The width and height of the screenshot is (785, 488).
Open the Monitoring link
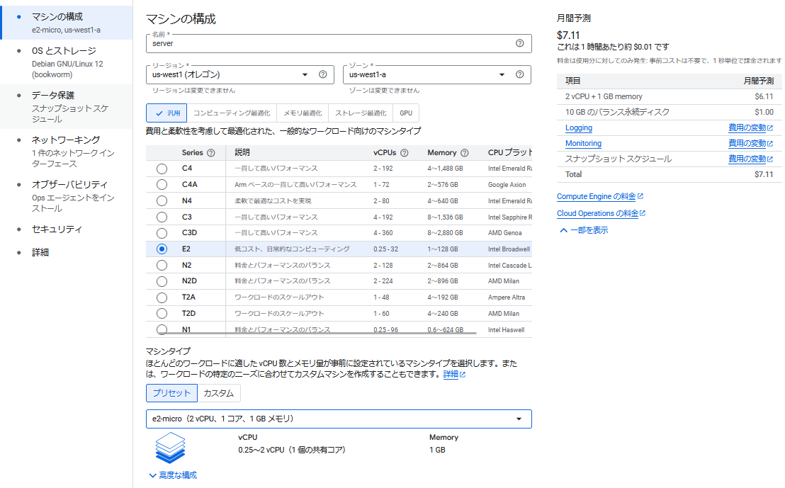click(583, 144)
